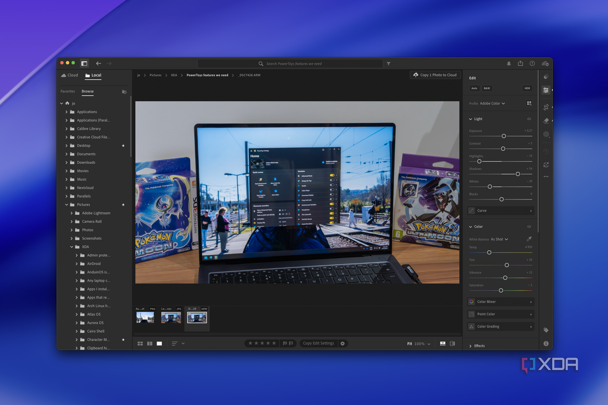Open the Adobe Color profile dropdown
The height and width of the screenshot is (405, 608).
click(492, 103)
